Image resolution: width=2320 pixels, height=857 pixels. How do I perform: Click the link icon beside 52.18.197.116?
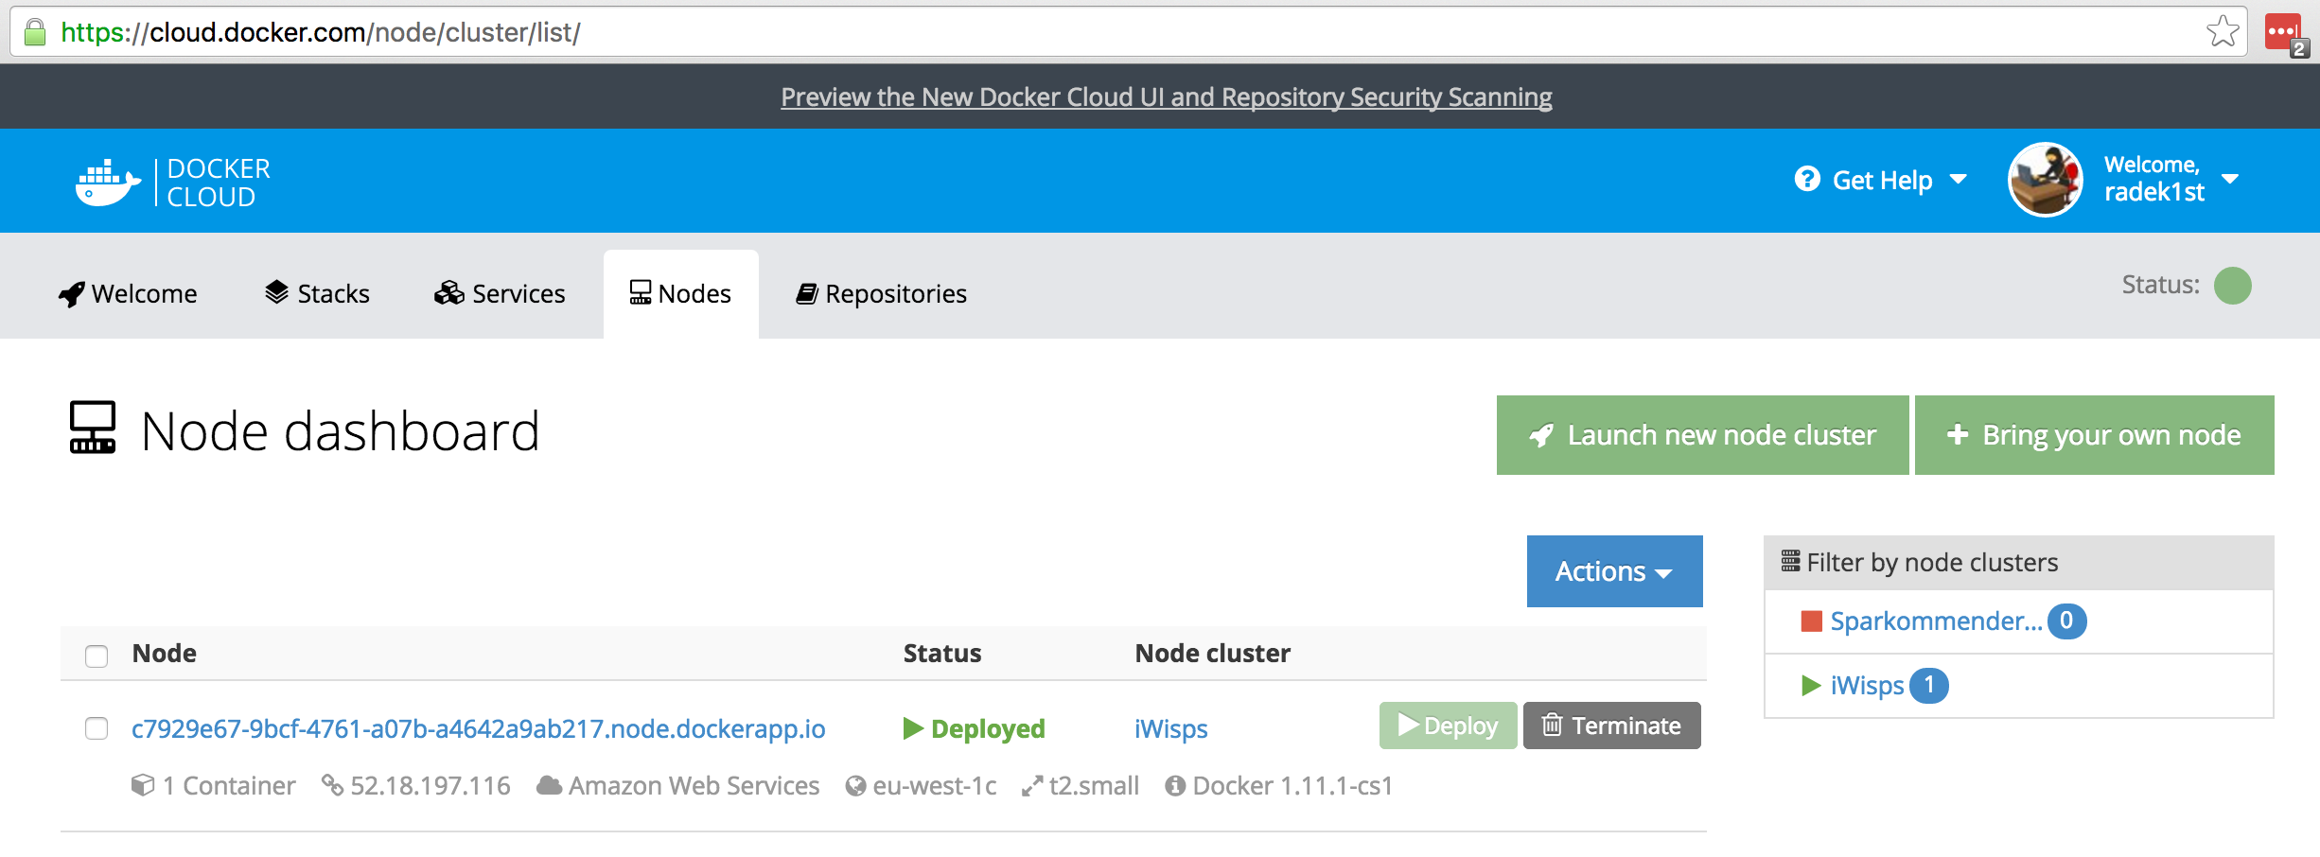332,785
